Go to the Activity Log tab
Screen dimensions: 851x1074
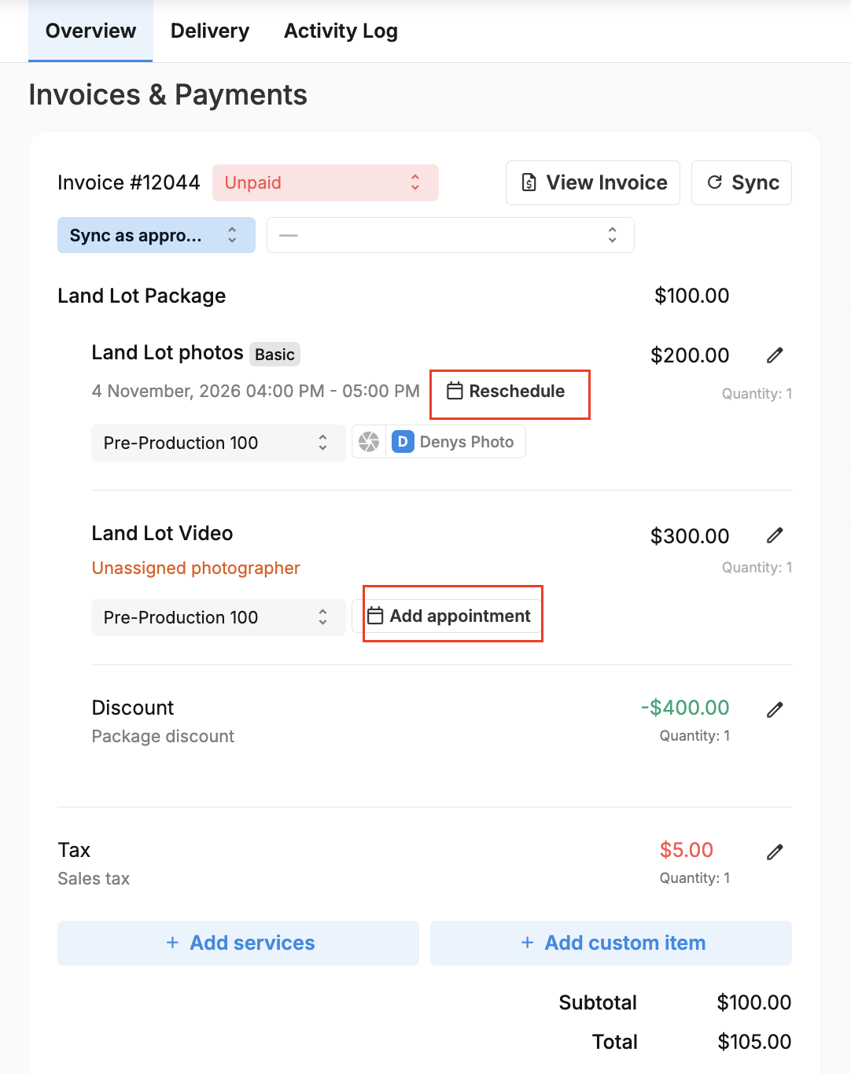341,31
